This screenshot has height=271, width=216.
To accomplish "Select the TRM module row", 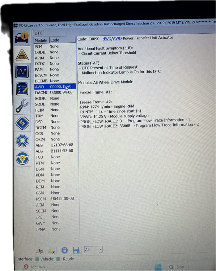I will click(x=55, y=116).
